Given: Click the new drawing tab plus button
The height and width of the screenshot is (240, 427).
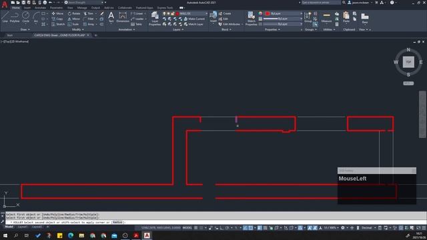Looking at the screenshot, I should click(95, 35).
